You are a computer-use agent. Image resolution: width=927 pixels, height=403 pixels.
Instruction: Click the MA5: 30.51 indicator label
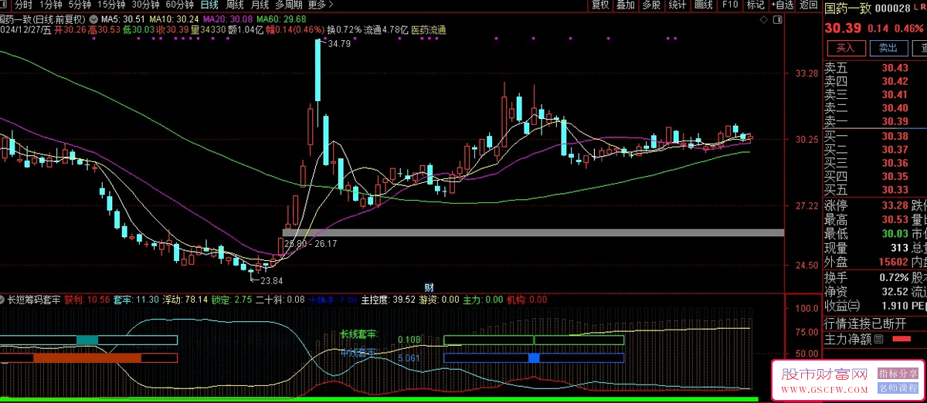124,18
